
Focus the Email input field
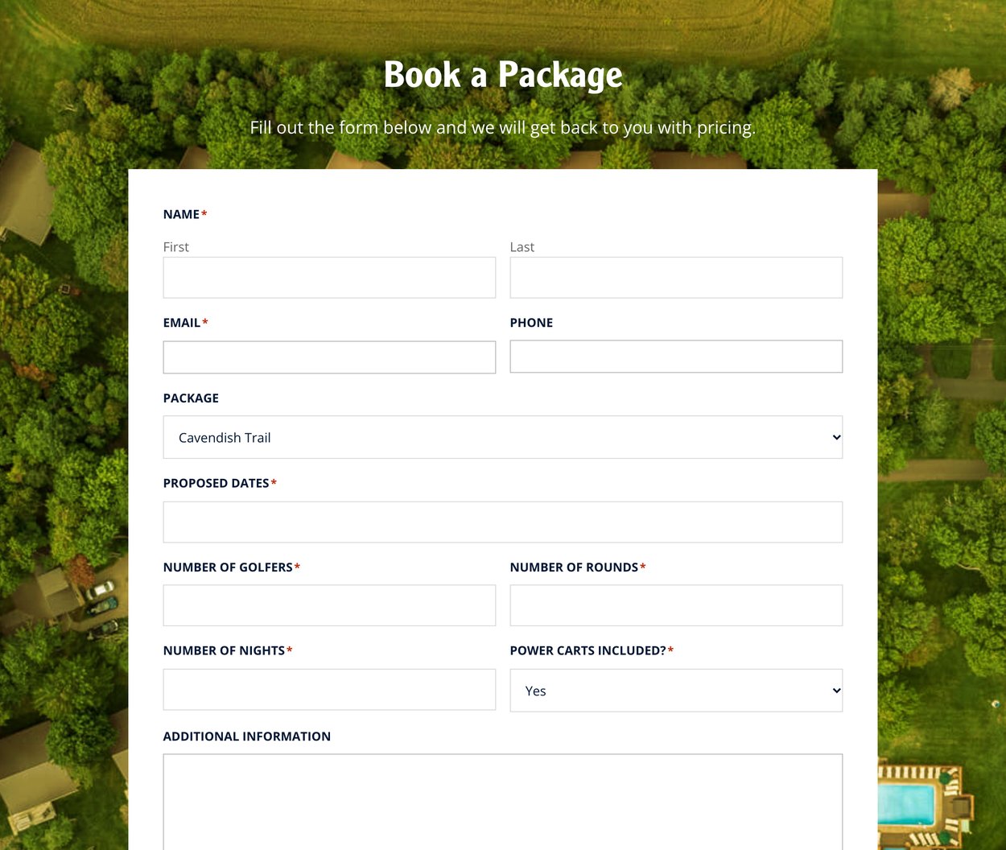pyautogui.click(x=329, y=357)
